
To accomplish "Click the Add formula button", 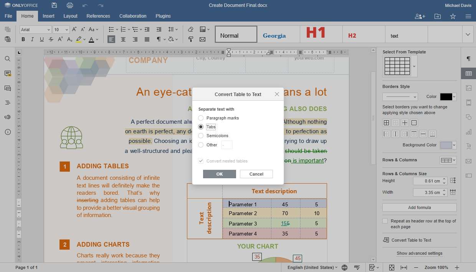I will (x=419, y=207).
